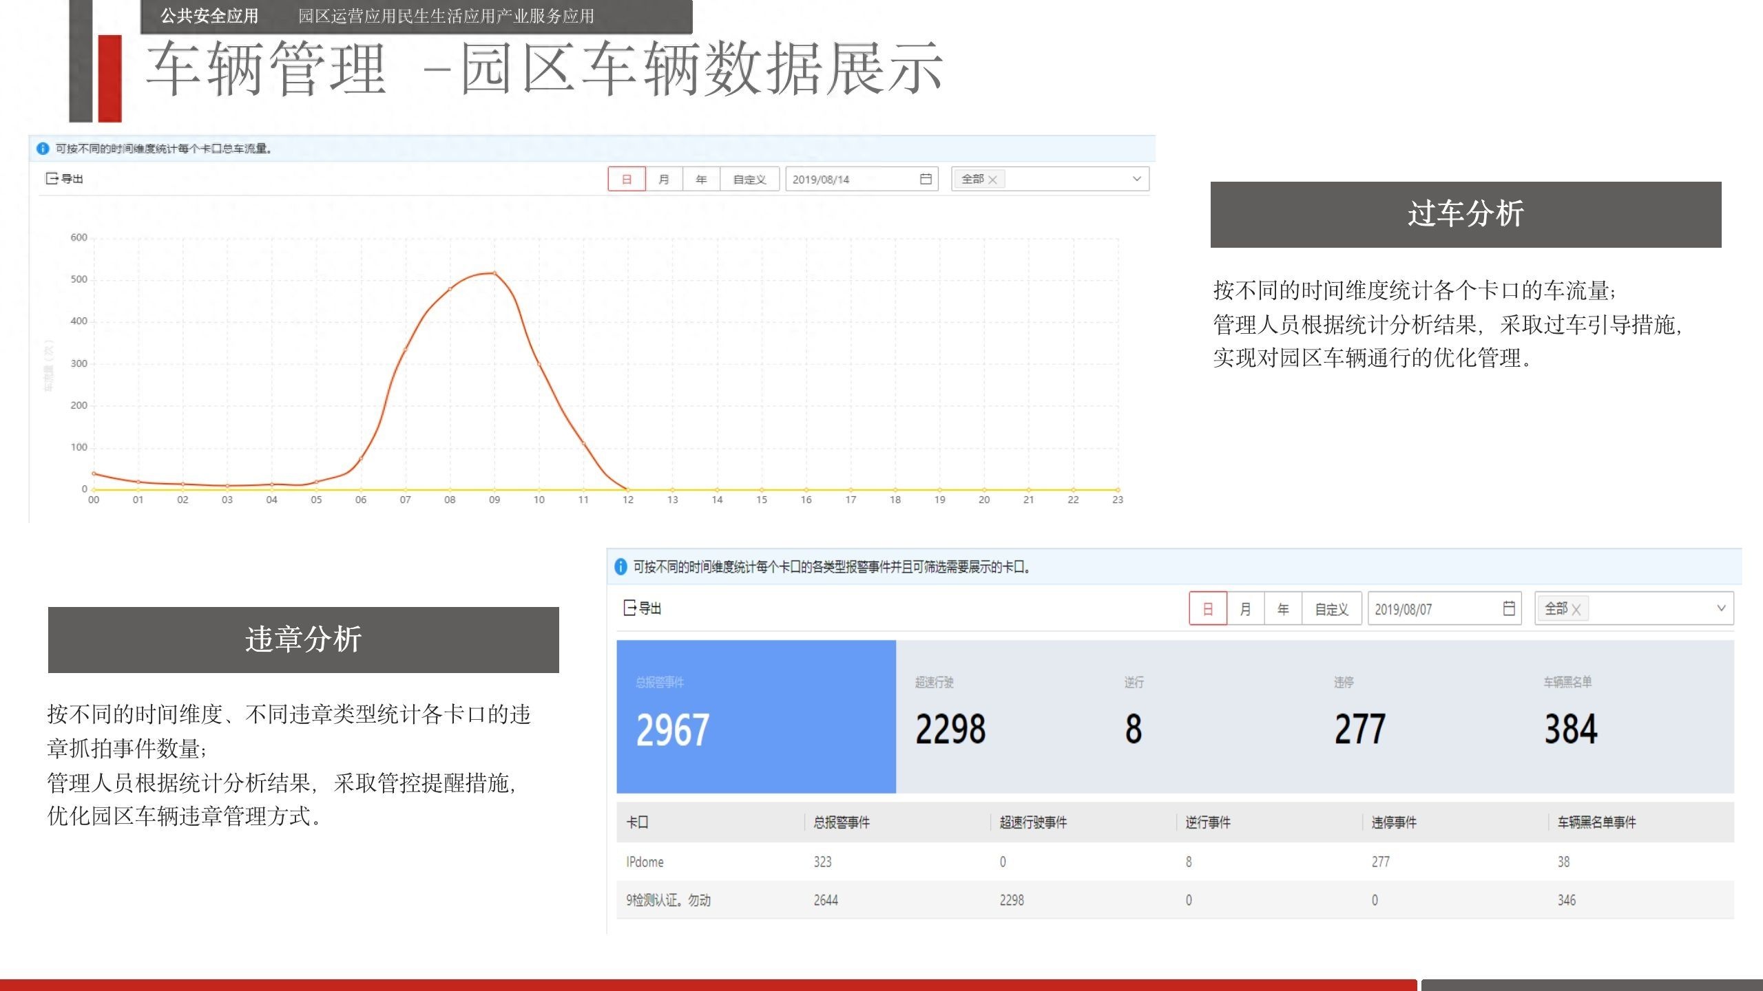Click 自定义 button above traffic chart
The height and width of the screenshot is (991, 1763).
point(749,180)
